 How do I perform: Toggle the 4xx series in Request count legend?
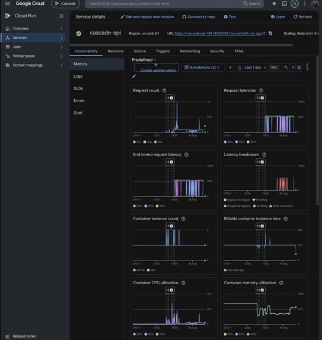[158, 142]
